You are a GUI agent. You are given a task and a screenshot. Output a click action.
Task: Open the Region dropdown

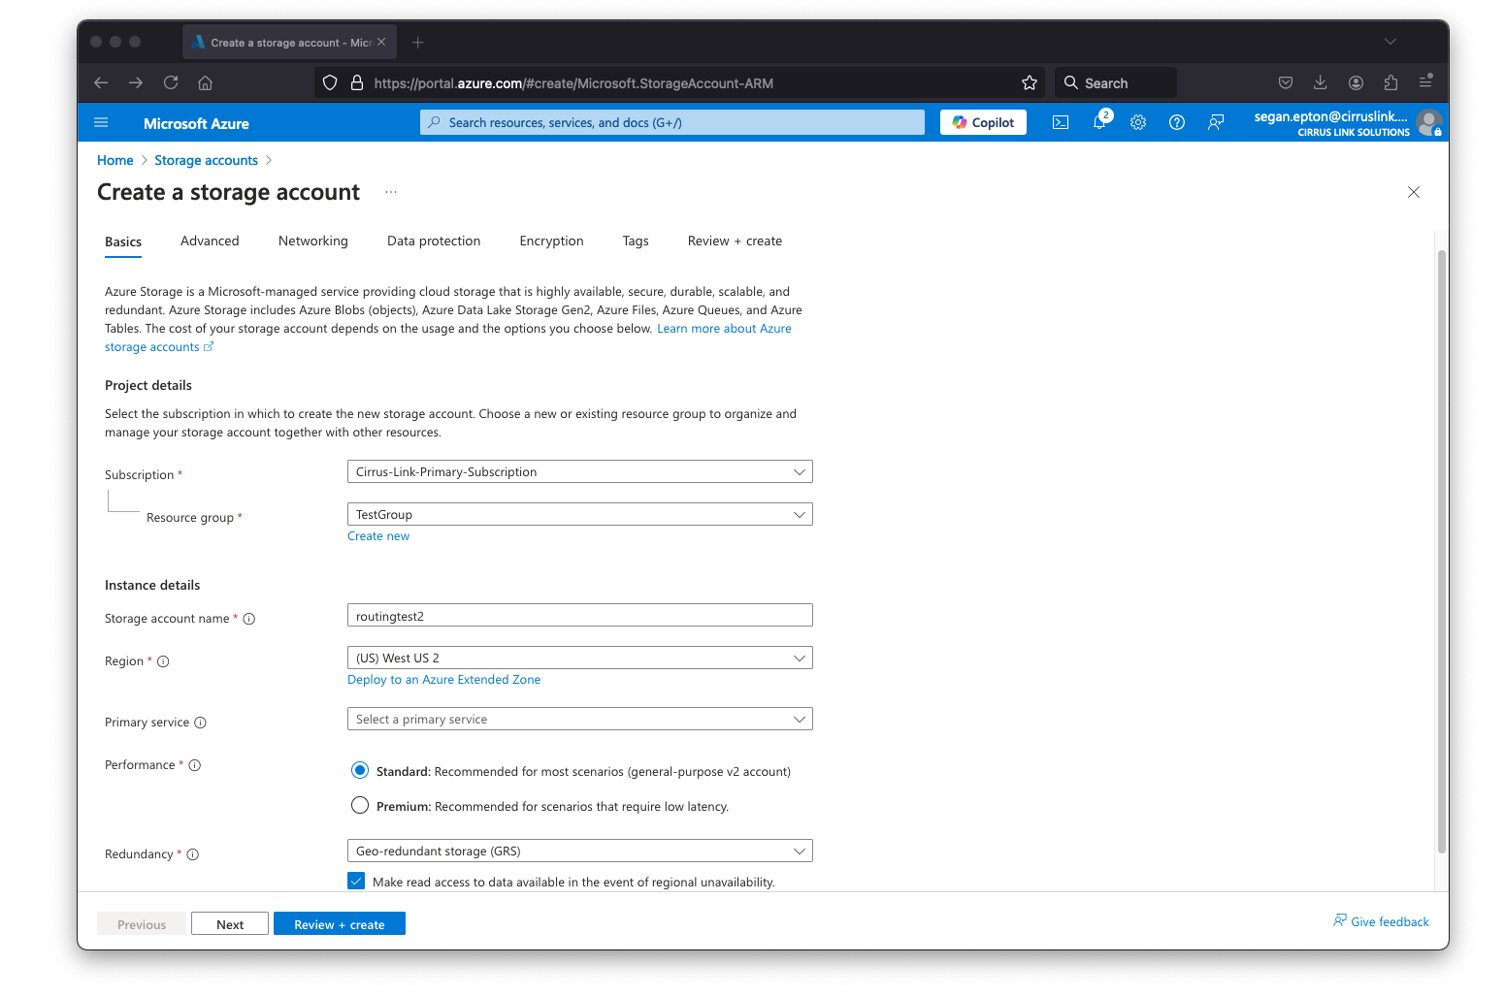pyautogui.click(x=579, y=659)
